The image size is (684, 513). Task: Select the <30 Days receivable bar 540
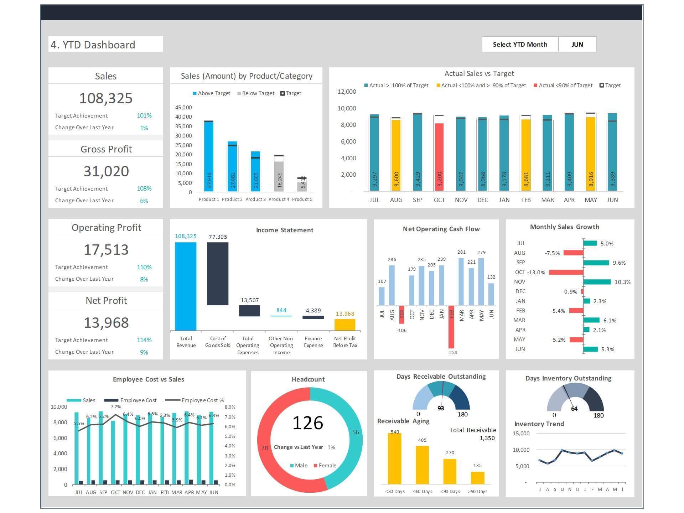pyautogui.click(x=394, y=458)
